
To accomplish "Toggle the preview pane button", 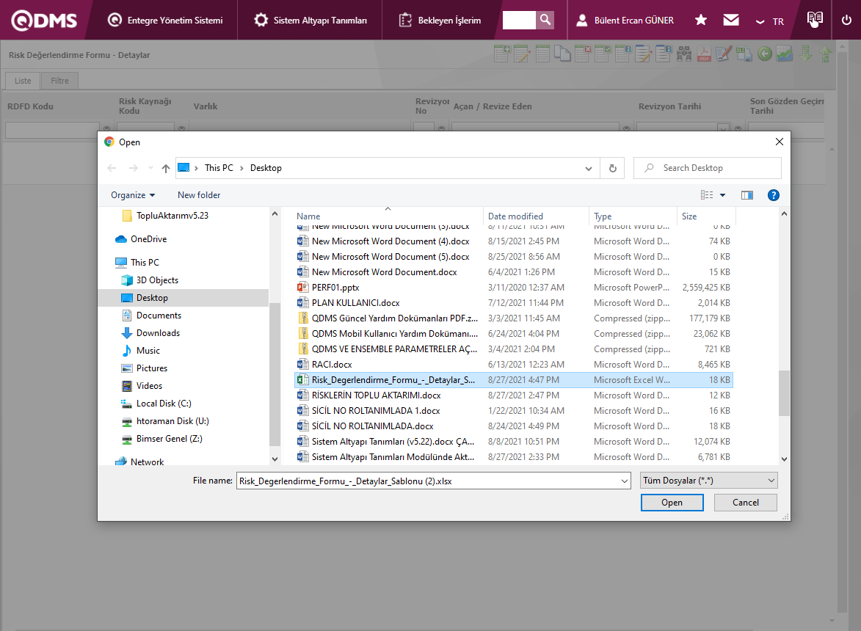I will pyautogui.click(x=747, y=195).
